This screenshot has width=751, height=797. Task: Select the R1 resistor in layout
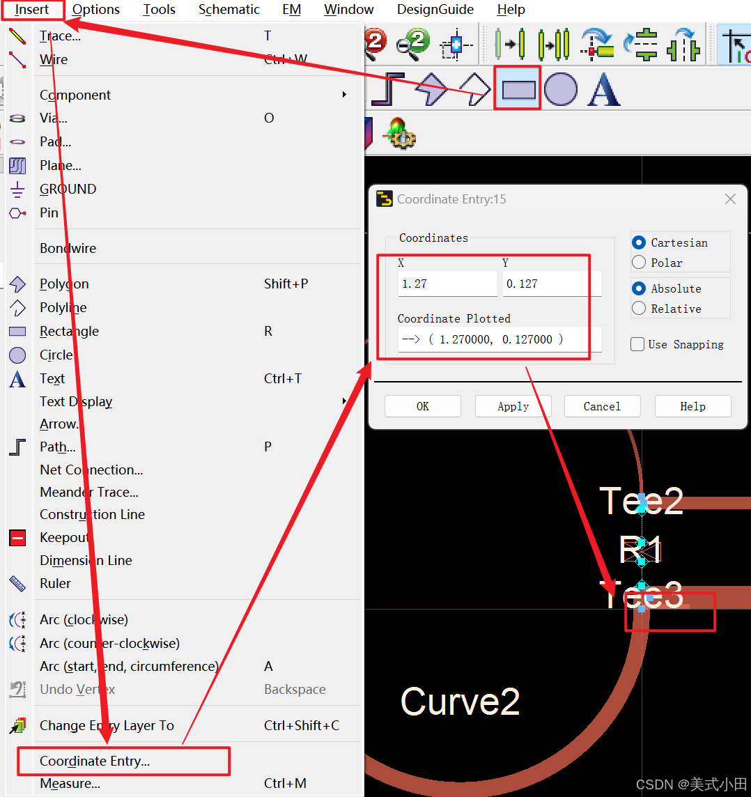pyautogui.click(x=641, y=550)
